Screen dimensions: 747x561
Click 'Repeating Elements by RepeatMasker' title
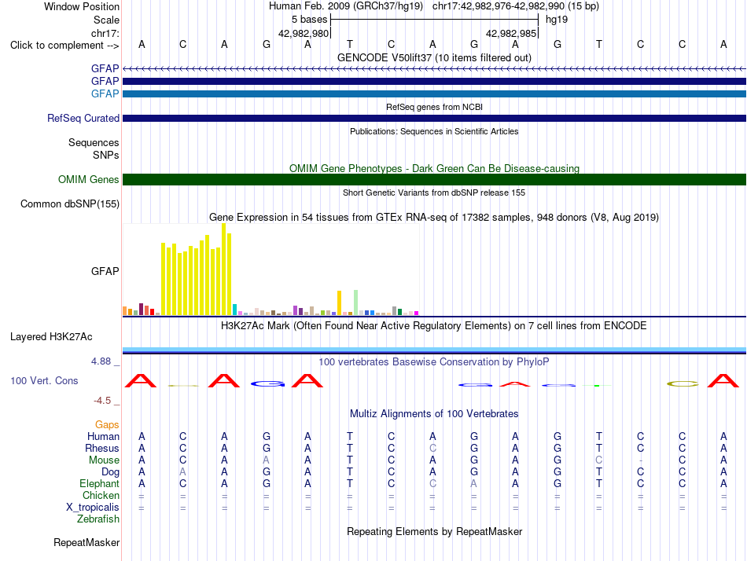434,531
